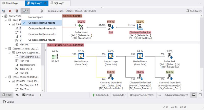Click the Clustered Index Scan operator icon

tap(140, 27)
